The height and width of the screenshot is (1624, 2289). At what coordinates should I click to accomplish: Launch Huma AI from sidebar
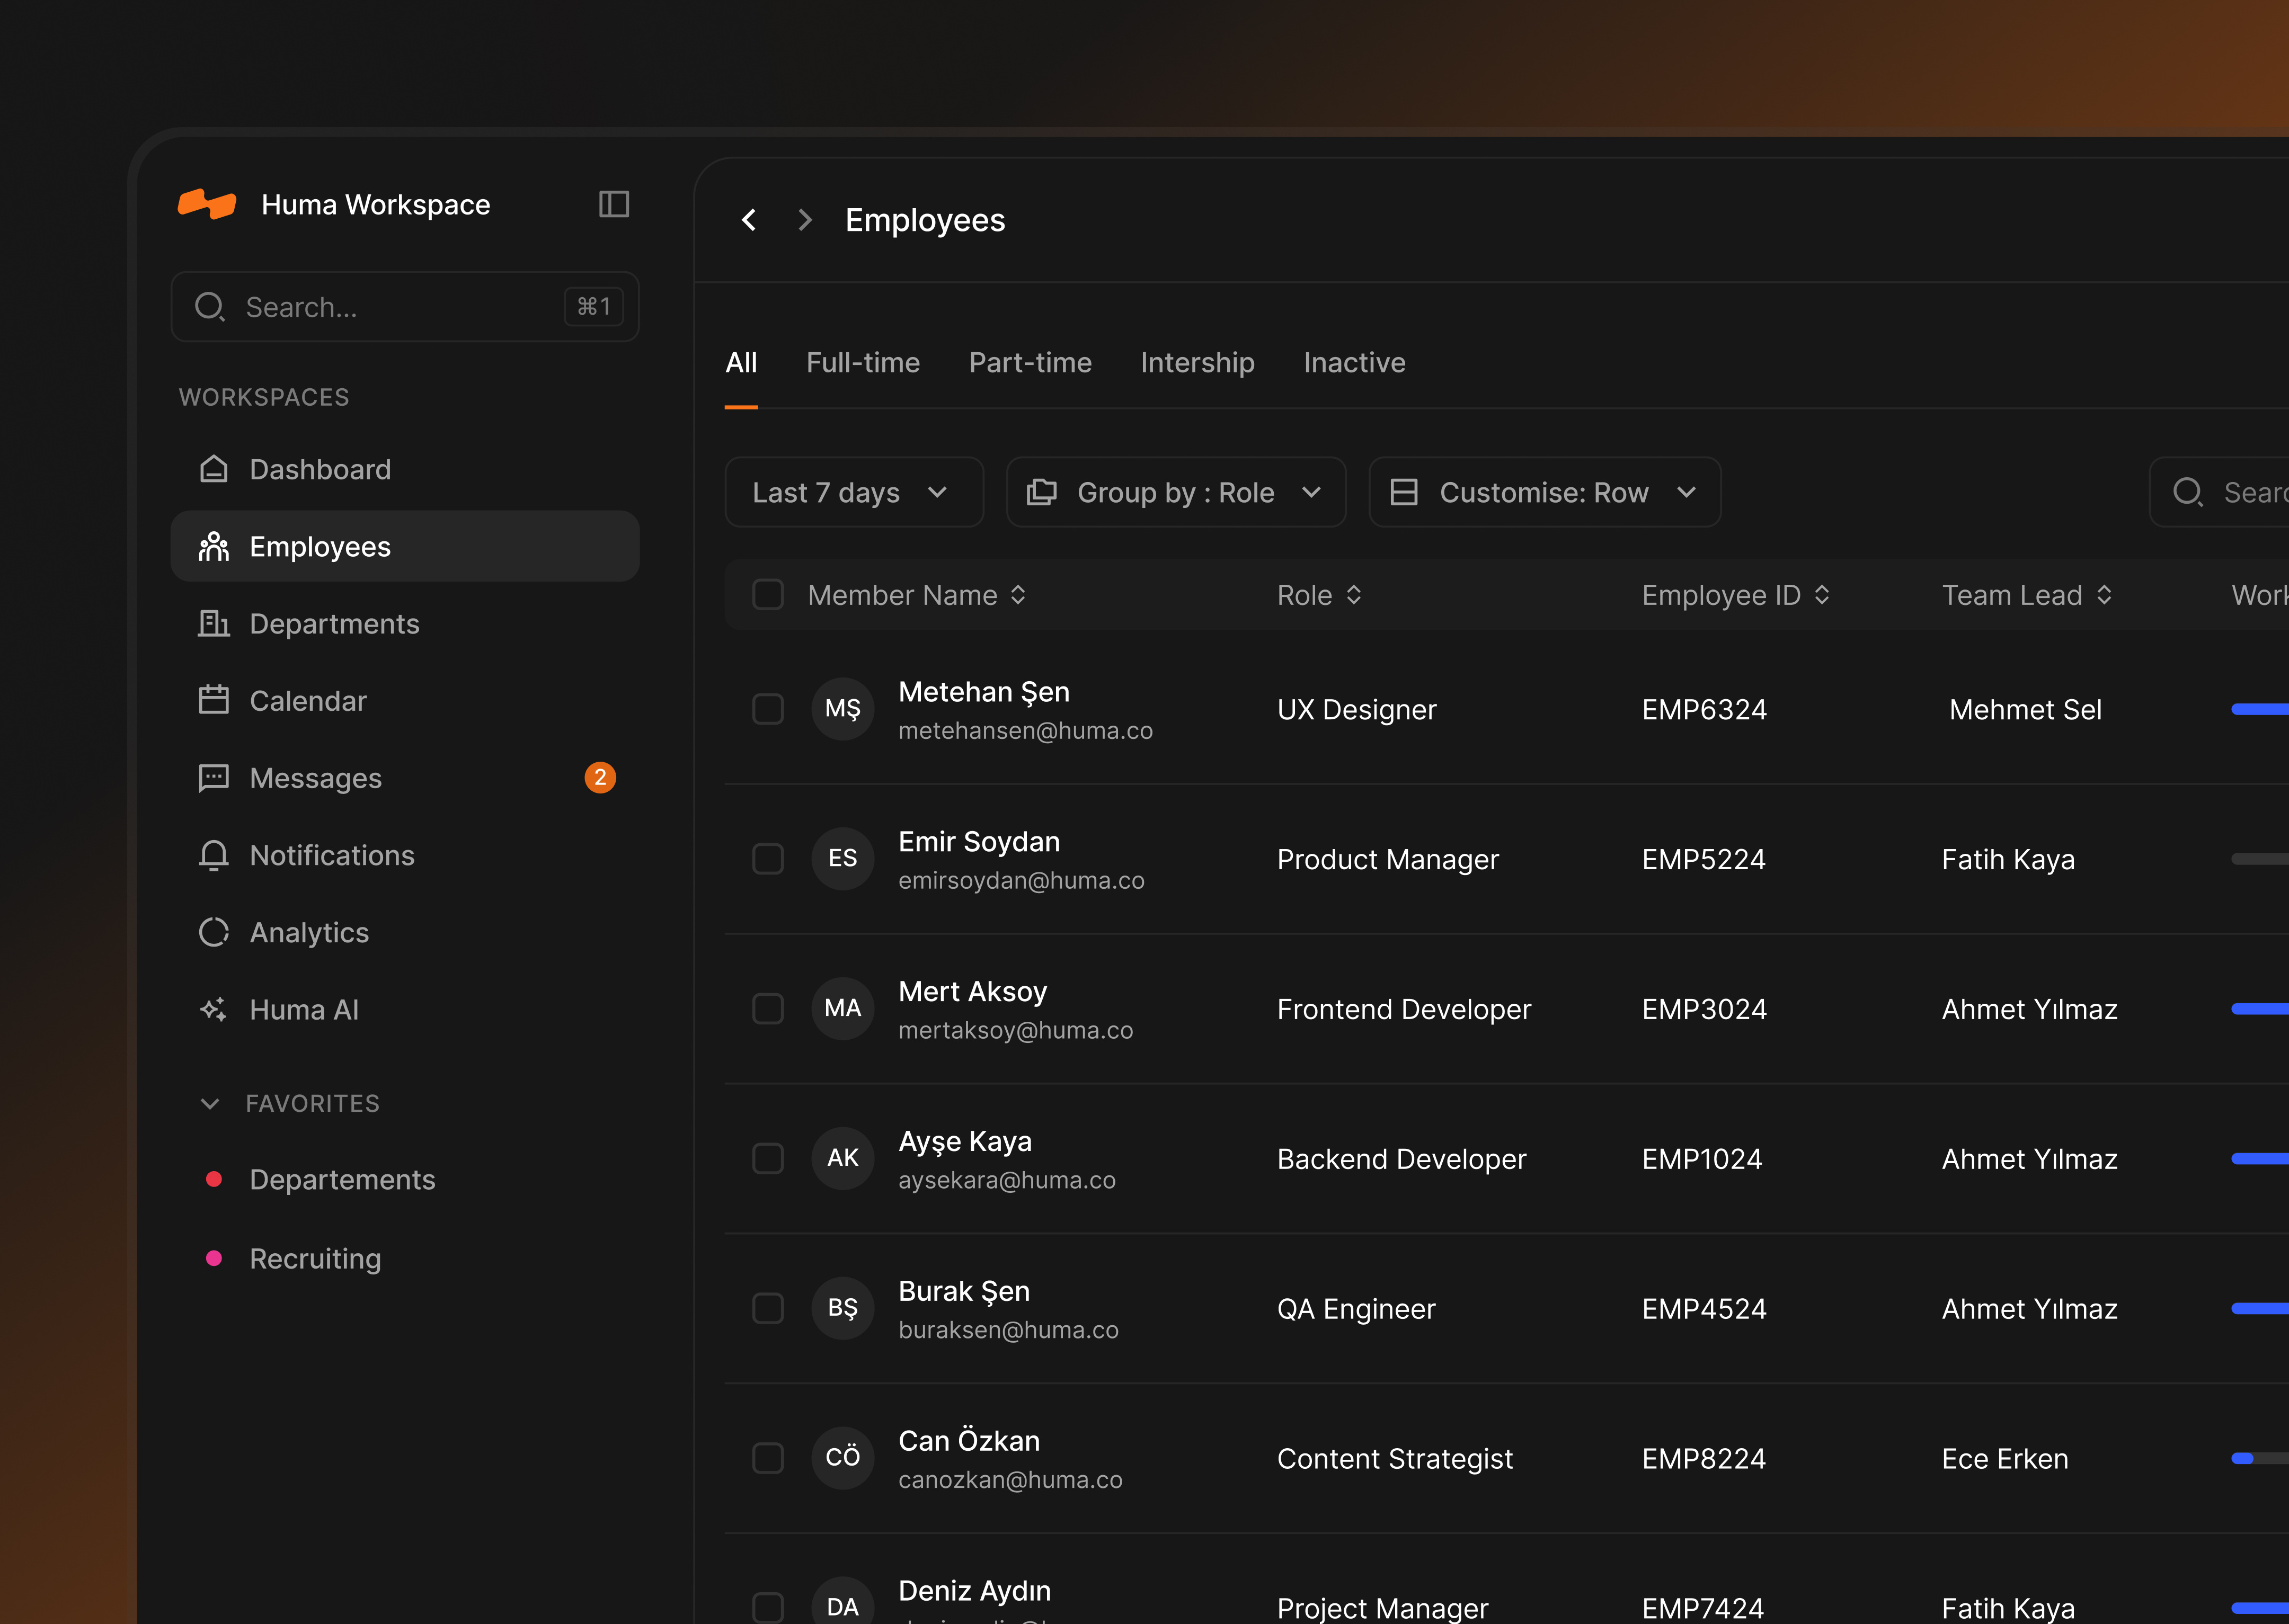pyautogui.click(x=303, y=1009)
